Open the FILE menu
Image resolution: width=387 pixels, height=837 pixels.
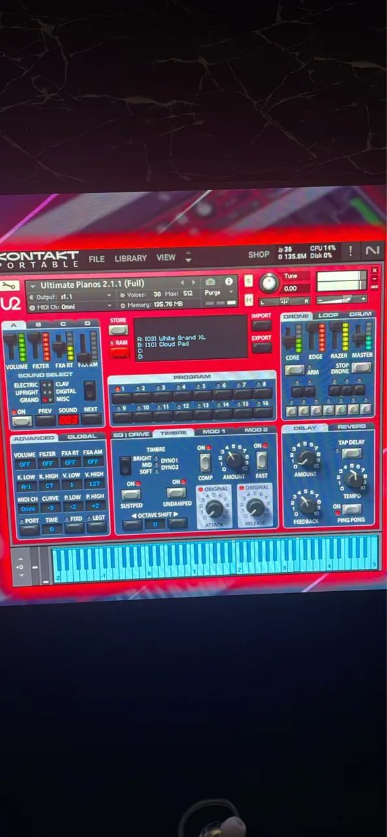point(97,259)
